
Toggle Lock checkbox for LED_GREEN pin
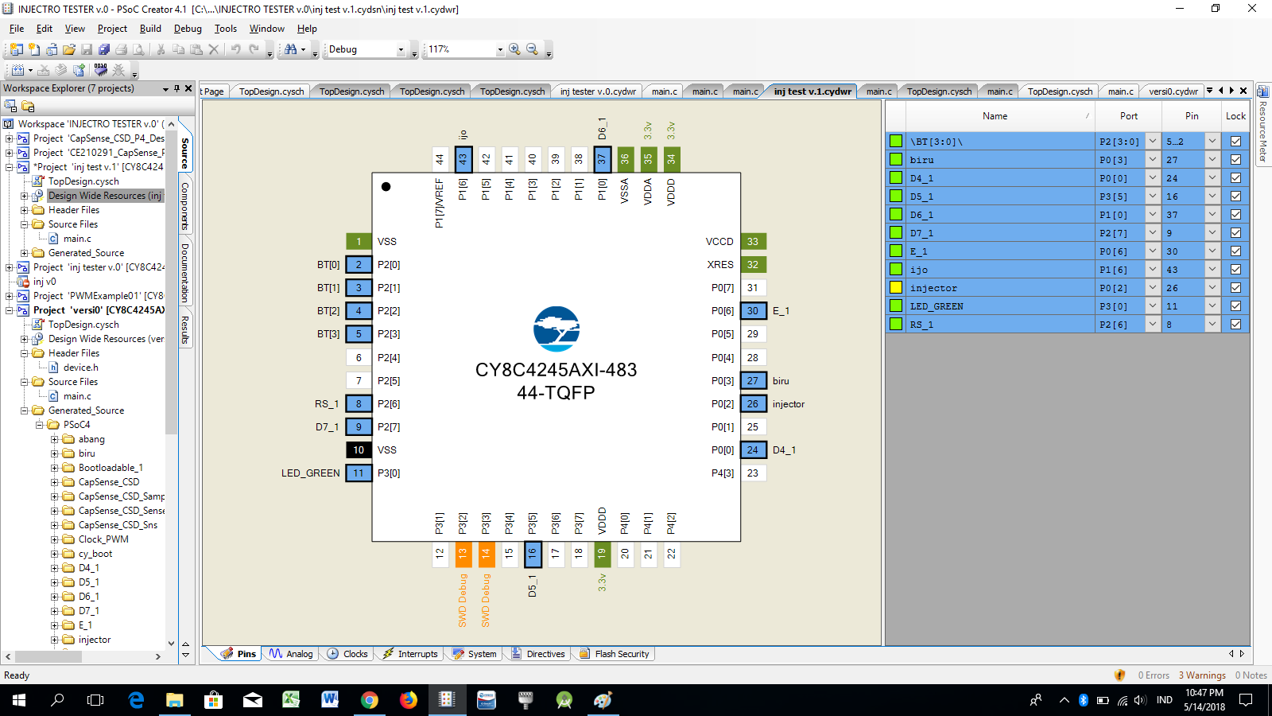1235,306
